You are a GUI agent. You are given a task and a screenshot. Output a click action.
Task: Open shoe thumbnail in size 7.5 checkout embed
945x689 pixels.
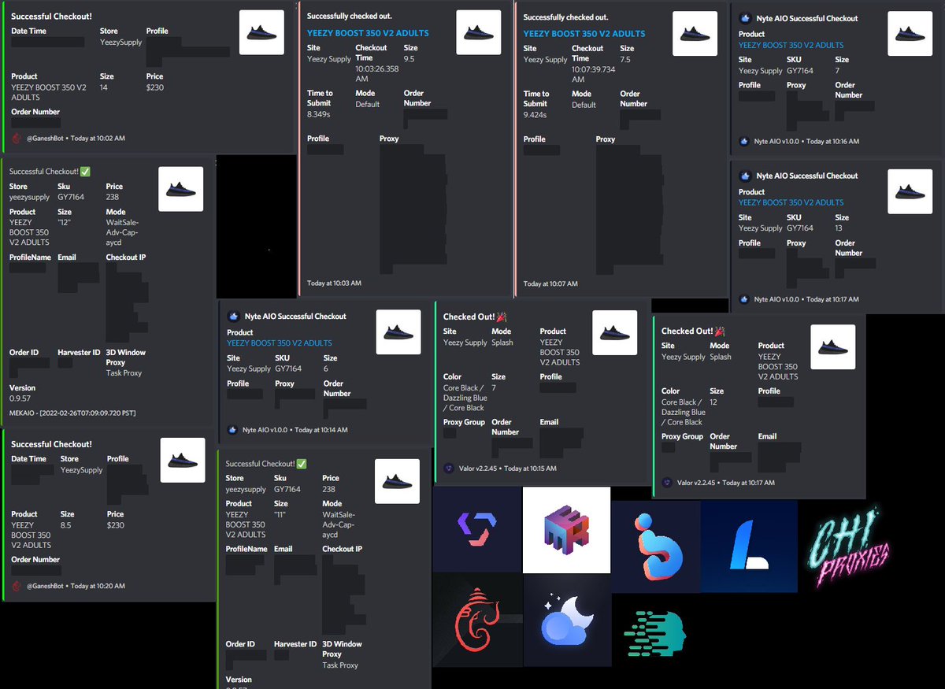pos(695,32)
